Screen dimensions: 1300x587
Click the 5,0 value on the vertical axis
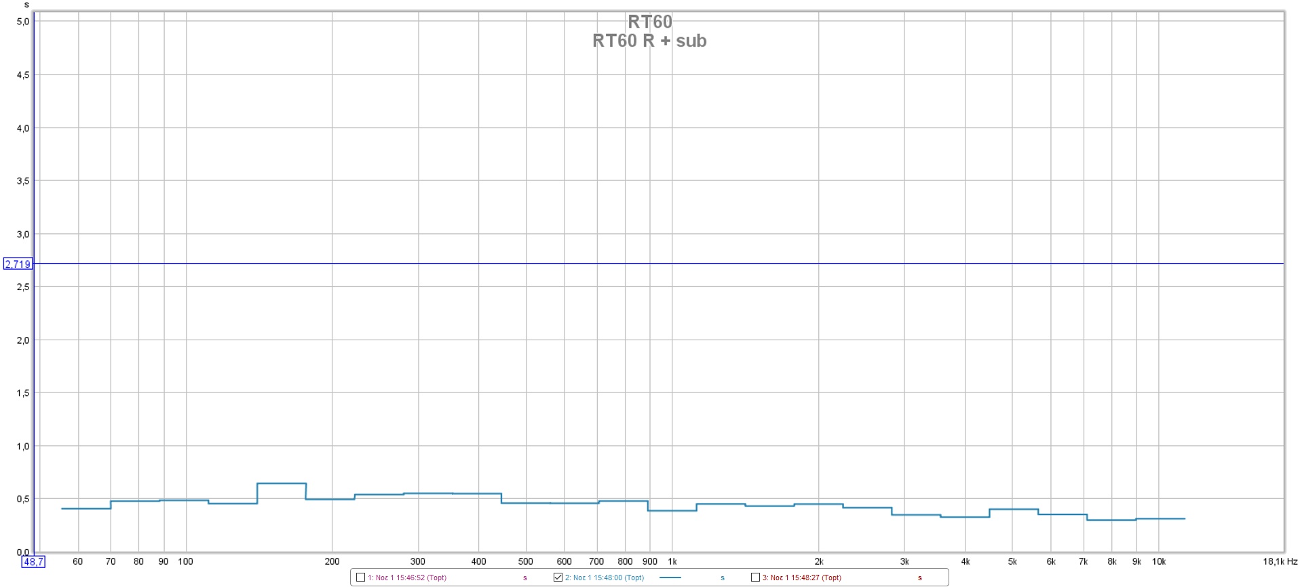click(23, 22)
